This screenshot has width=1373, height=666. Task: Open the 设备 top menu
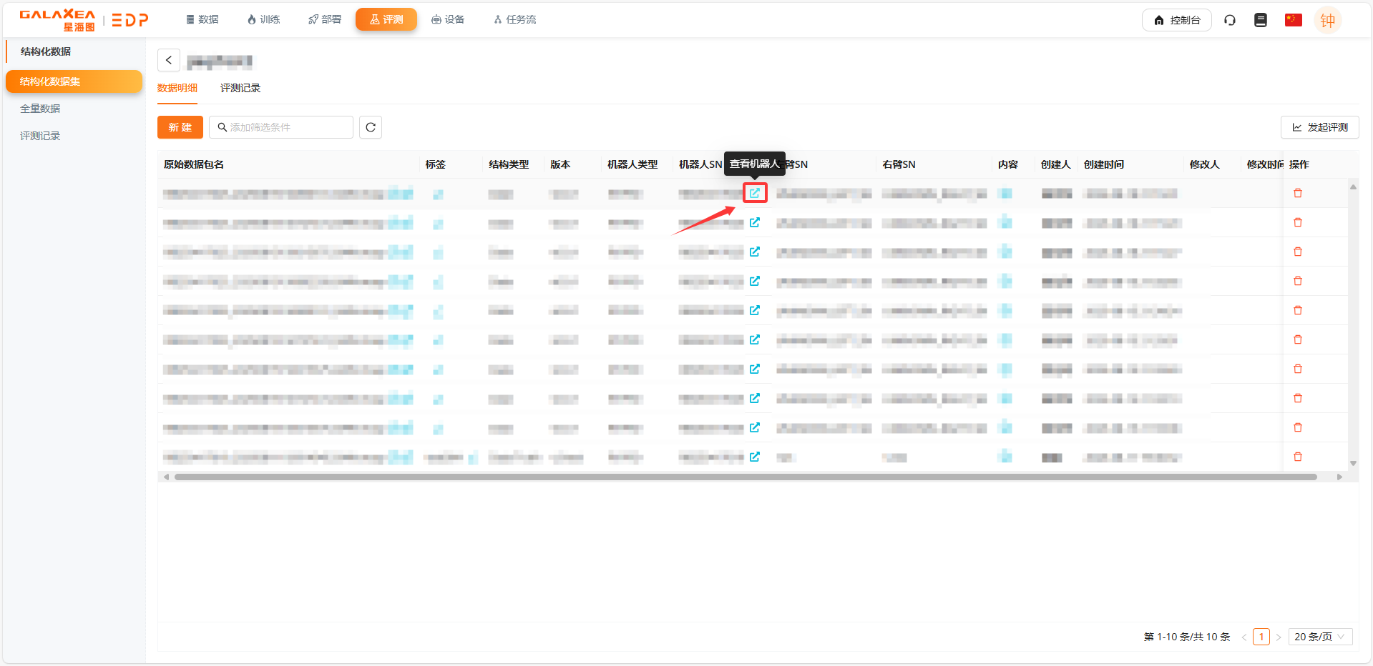448,19
